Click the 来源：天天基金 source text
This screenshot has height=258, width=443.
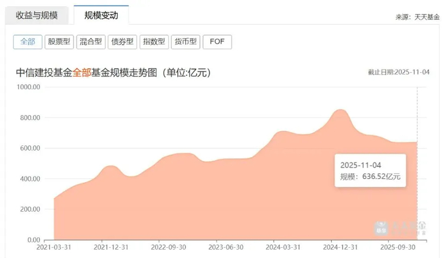[417, 17]
